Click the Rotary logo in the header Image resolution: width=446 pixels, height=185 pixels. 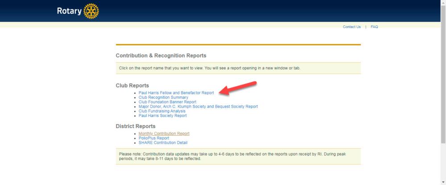(78, 11)
